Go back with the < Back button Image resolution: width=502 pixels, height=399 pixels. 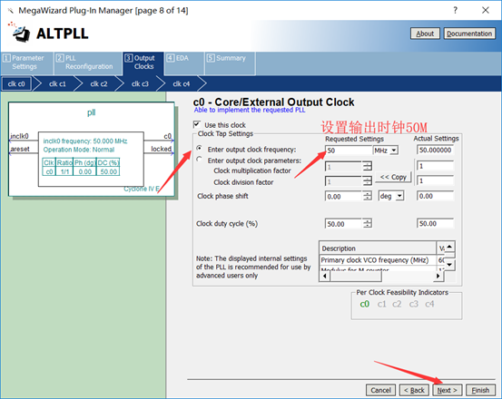tap(414, 390)
